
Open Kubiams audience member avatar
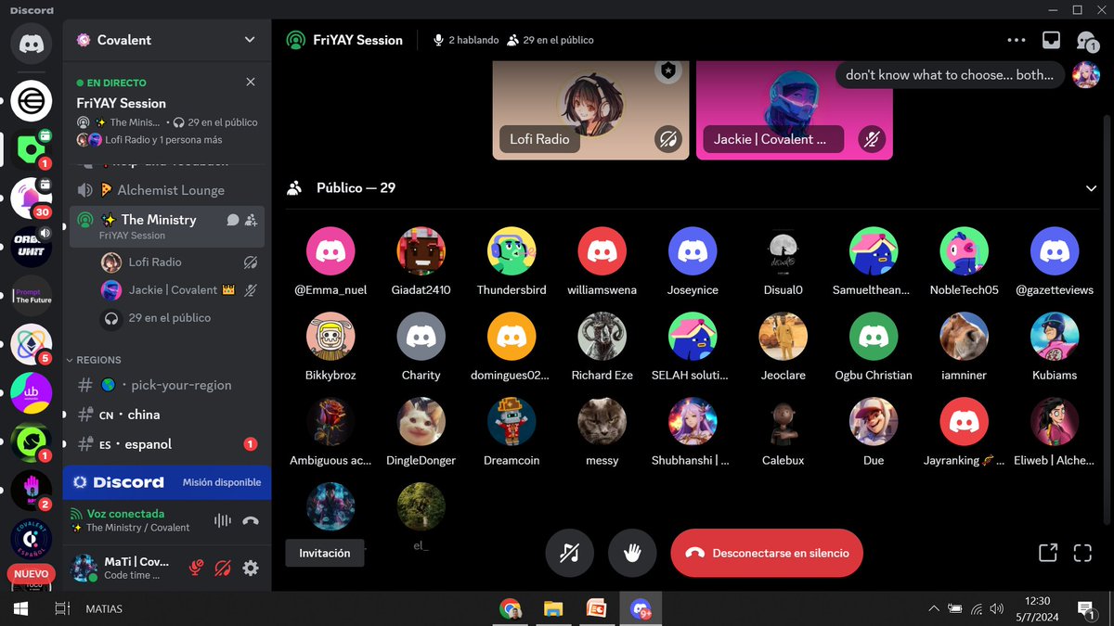point(1055,337)
